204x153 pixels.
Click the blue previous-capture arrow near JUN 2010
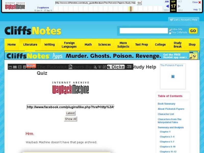point(168,6)
